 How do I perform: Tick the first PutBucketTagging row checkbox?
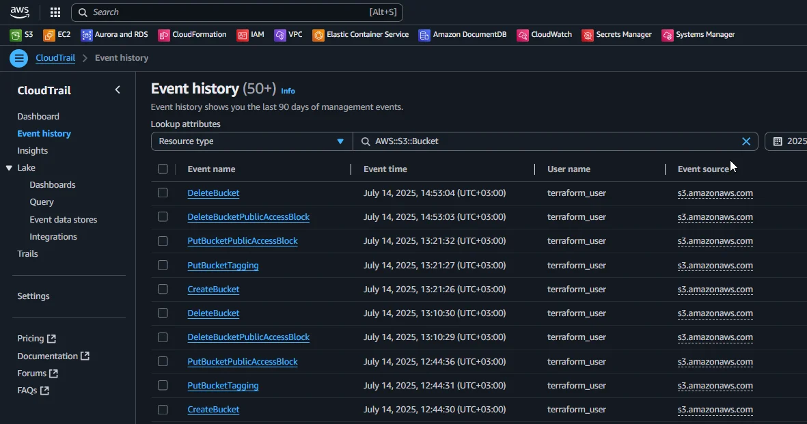(163, 265)
